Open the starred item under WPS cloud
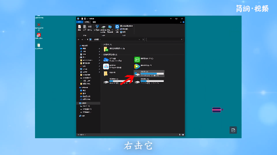 click(83, 93)
